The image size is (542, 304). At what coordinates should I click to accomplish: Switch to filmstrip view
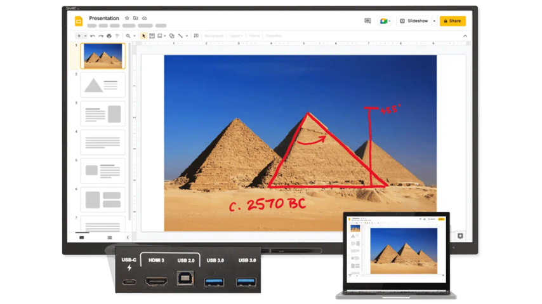(x=82, y=237)
